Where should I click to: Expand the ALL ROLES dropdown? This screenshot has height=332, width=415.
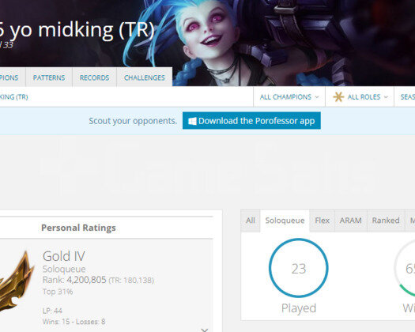[360, 97]
